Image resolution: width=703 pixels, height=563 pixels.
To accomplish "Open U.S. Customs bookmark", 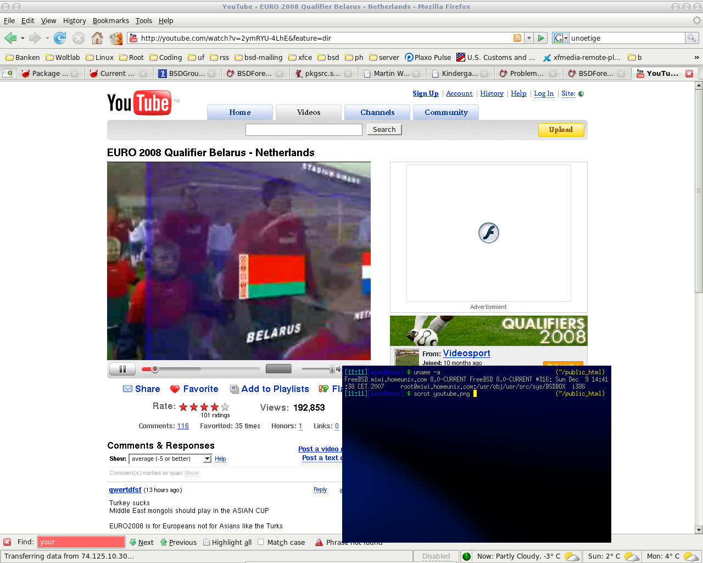I will click(496, 57).
